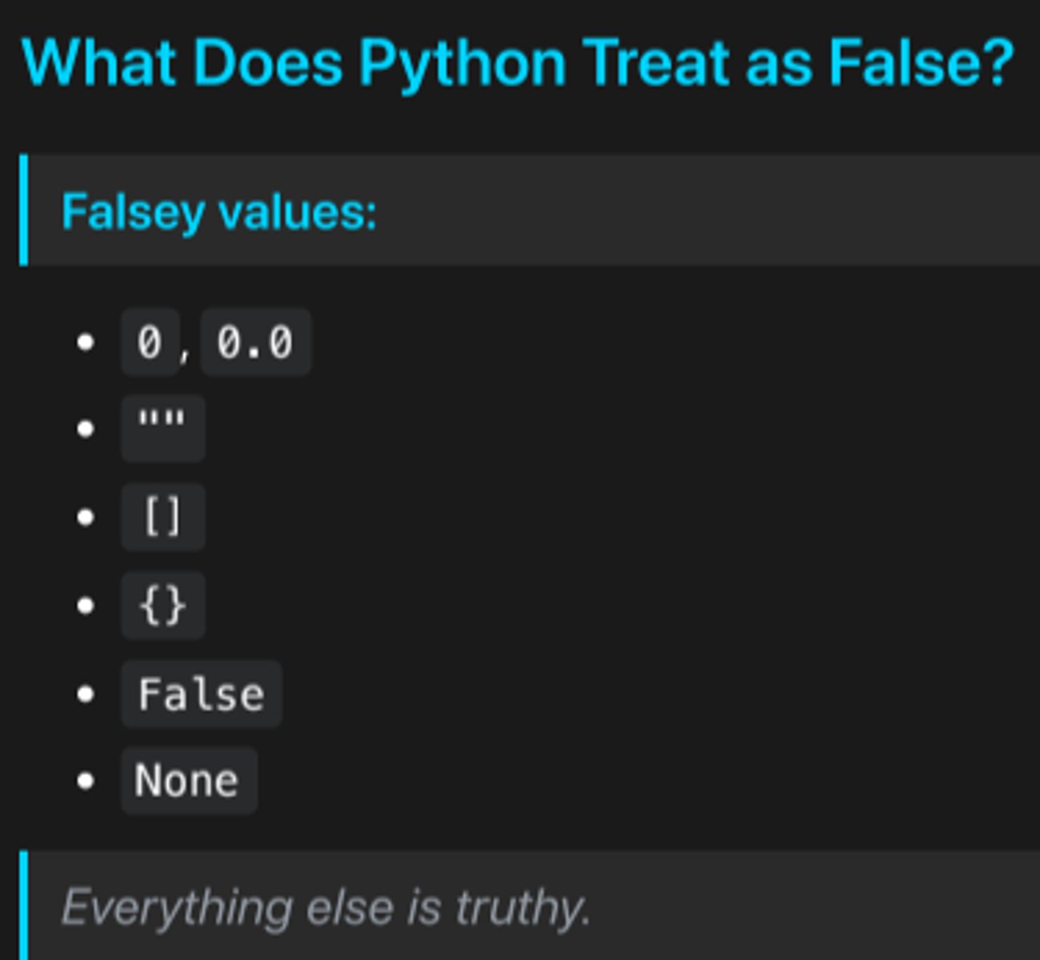Screen dimensions: 1040x960
Task: Click the bullet point before the [] item
Action: 86,517
